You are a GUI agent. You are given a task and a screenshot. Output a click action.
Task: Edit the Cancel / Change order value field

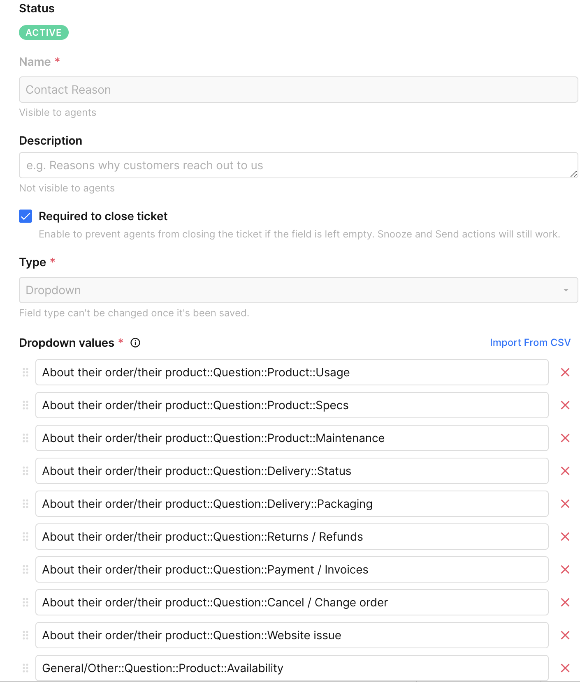click(x=291, y=602)
